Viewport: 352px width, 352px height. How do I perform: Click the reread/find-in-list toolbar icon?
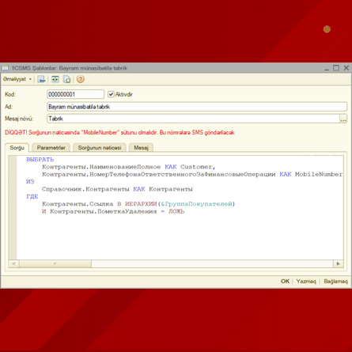click(x=41, y=79)
